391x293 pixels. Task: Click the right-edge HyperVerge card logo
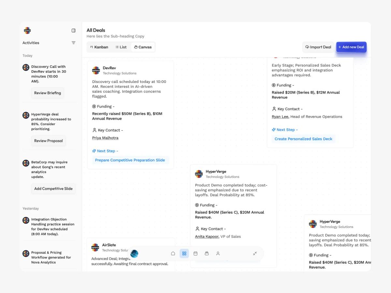pos(313,224)
